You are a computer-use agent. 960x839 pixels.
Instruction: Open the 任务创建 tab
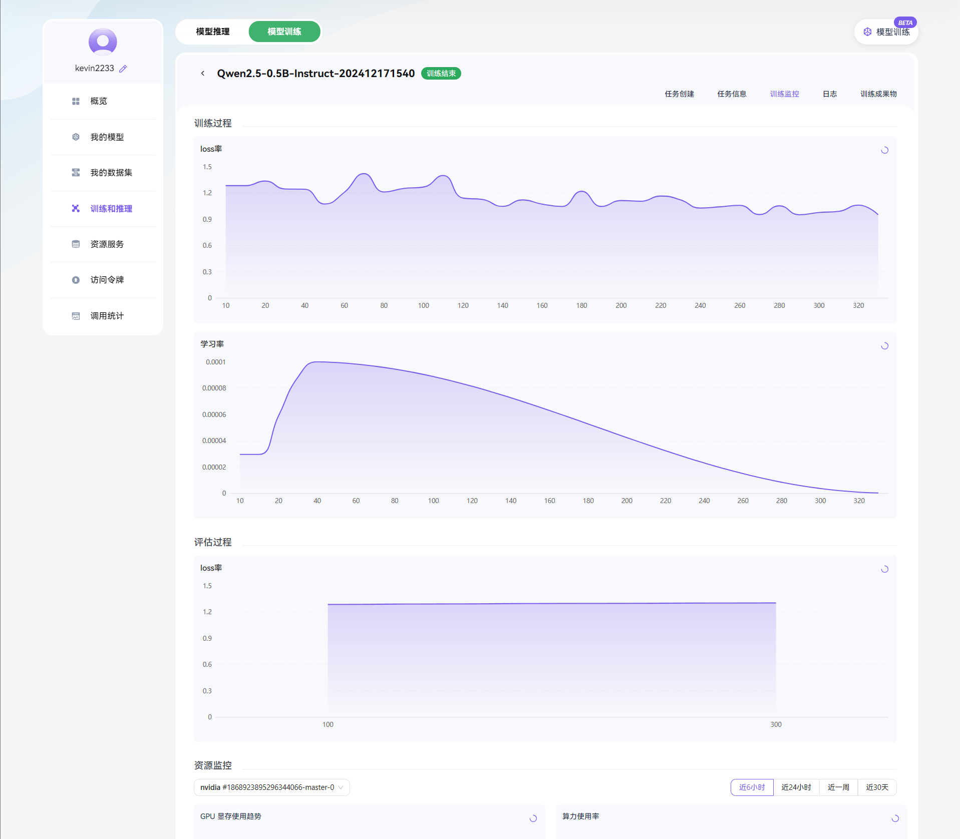coord(680,94)
